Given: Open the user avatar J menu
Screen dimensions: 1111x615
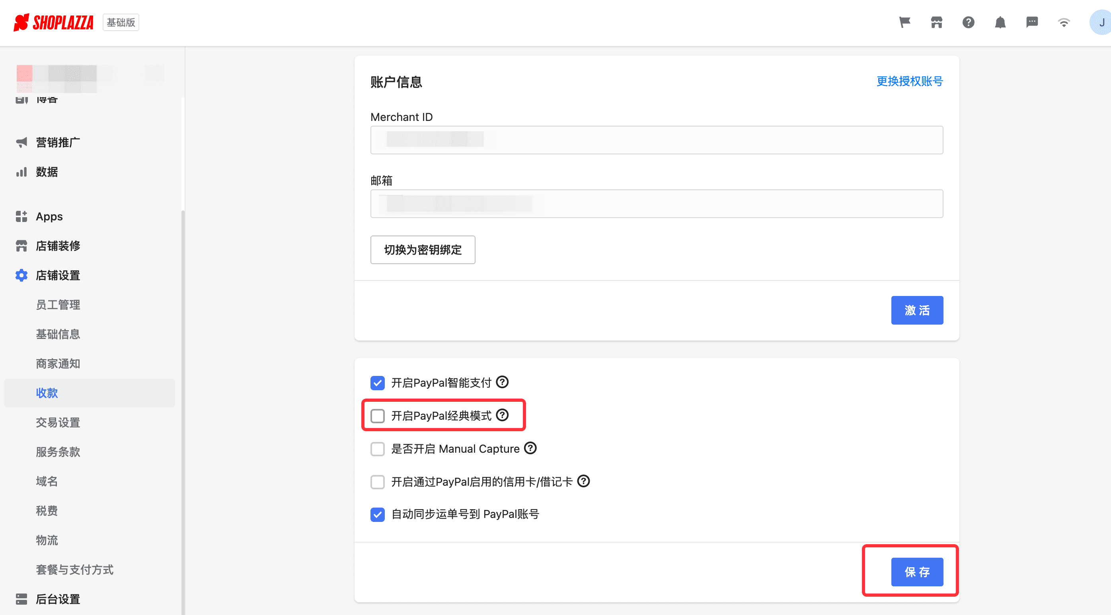Looking at the screenshot, I should click(1100, 22).
